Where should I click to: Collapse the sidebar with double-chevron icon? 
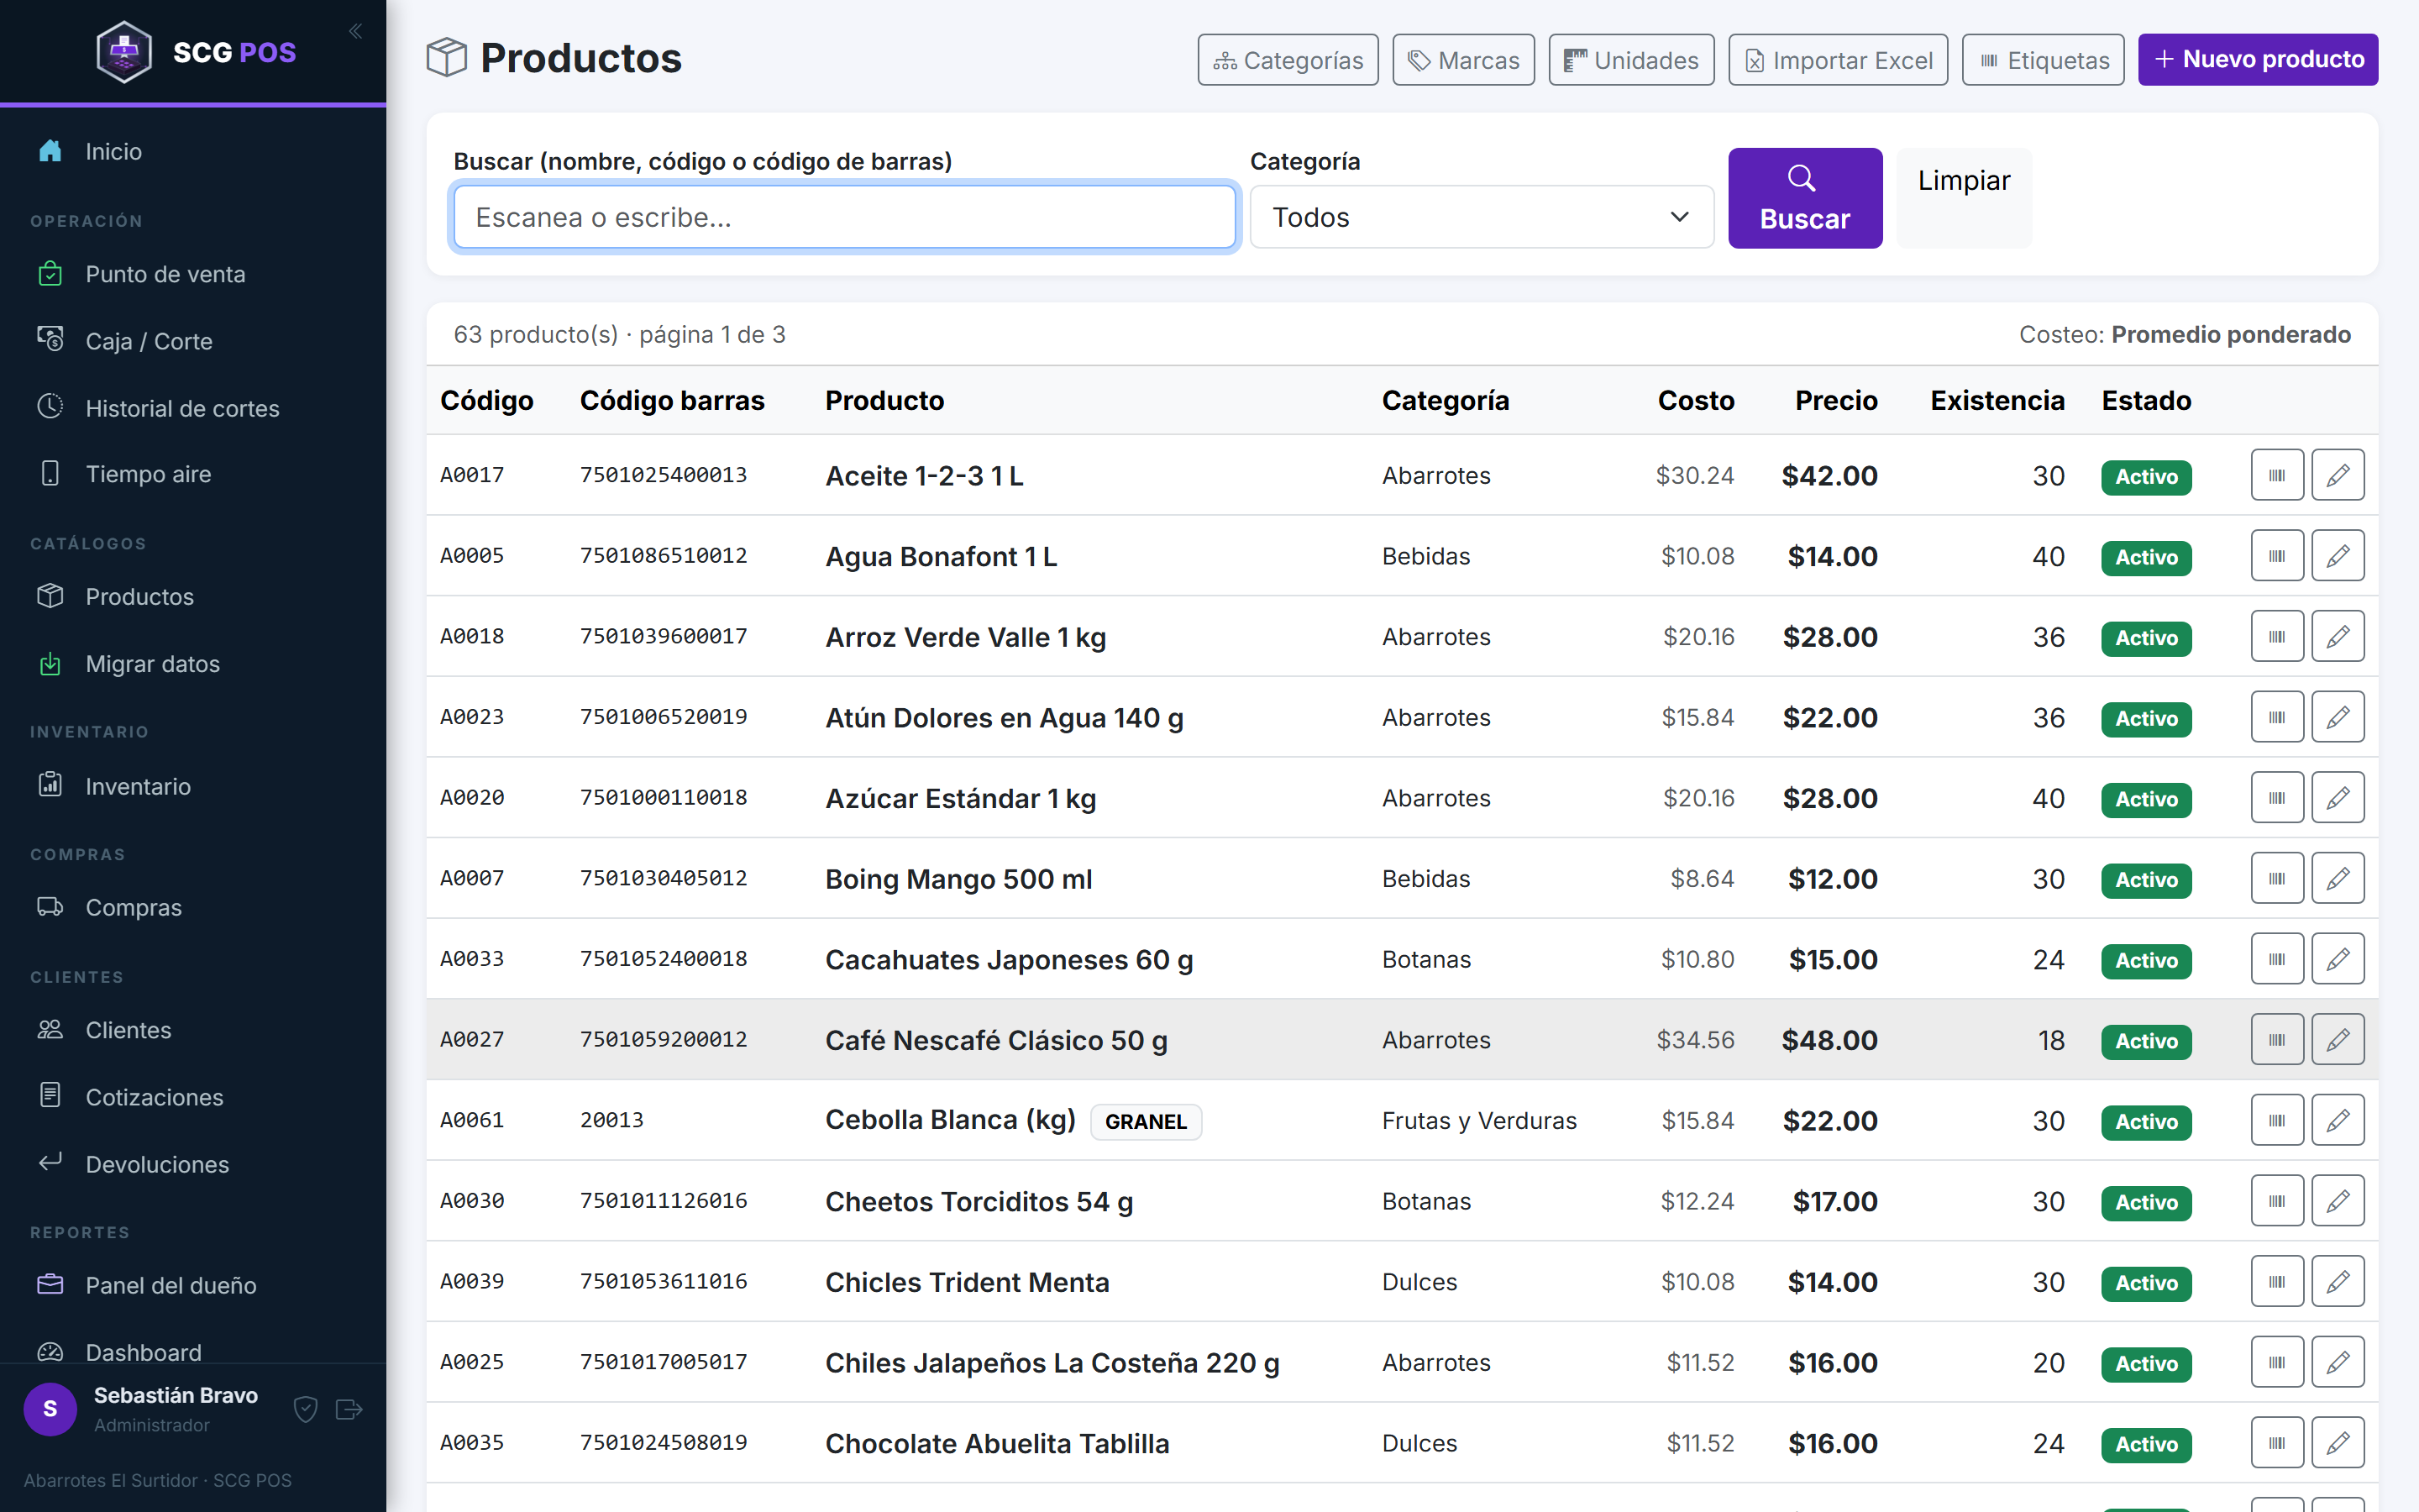(354, 32)
